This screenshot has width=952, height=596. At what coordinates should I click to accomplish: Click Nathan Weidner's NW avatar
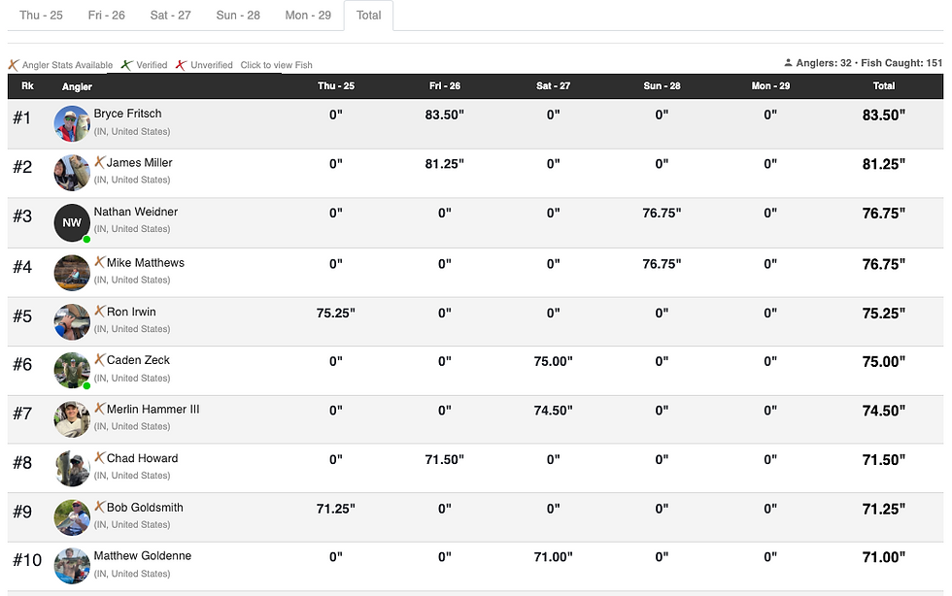coord(72,222)
